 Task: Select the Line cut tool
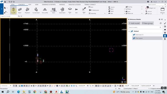point(148,11)
